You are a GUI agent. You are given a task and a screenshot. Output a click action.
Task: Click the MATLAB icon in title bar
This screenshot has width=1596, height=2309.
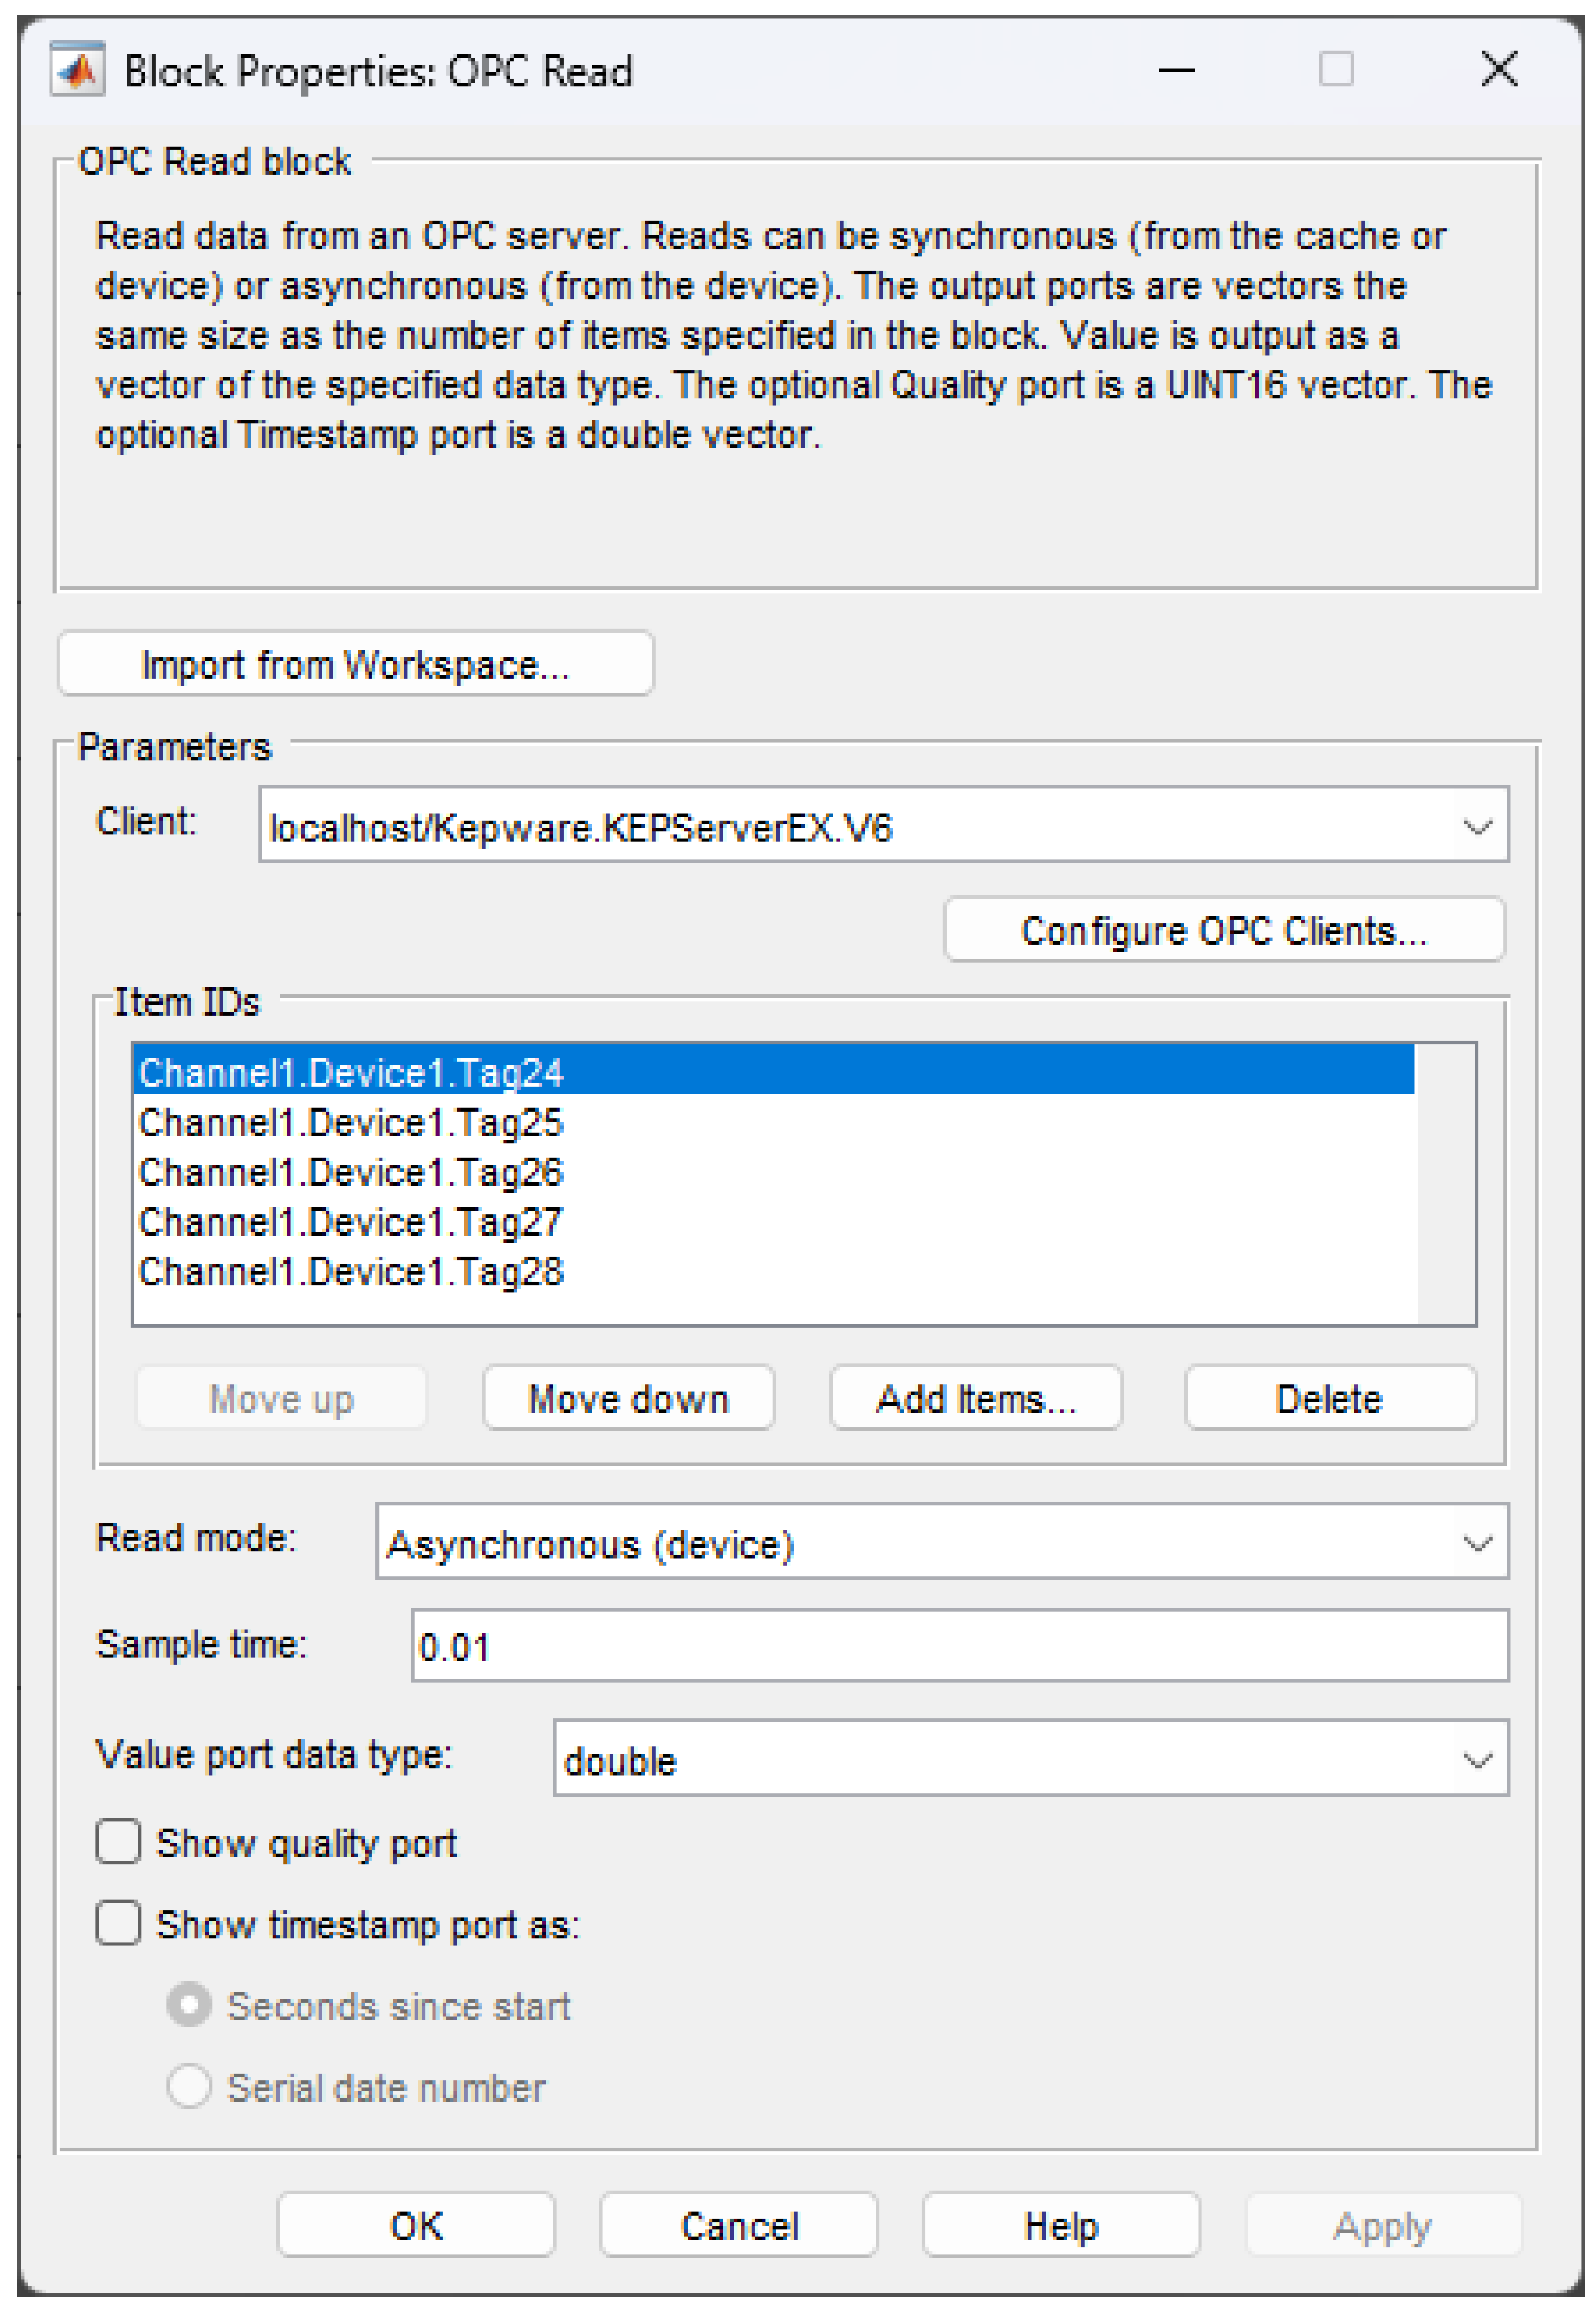[77, 70]
